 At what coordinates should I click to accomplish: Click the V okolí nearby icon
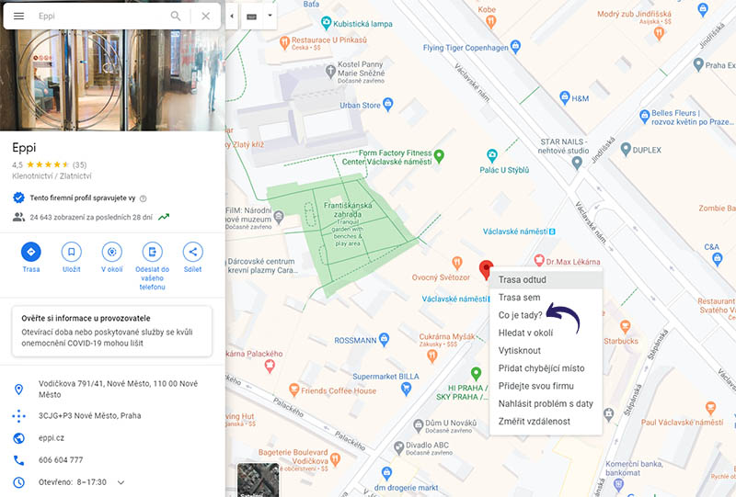pyautogui.click(x=112, y=252)
